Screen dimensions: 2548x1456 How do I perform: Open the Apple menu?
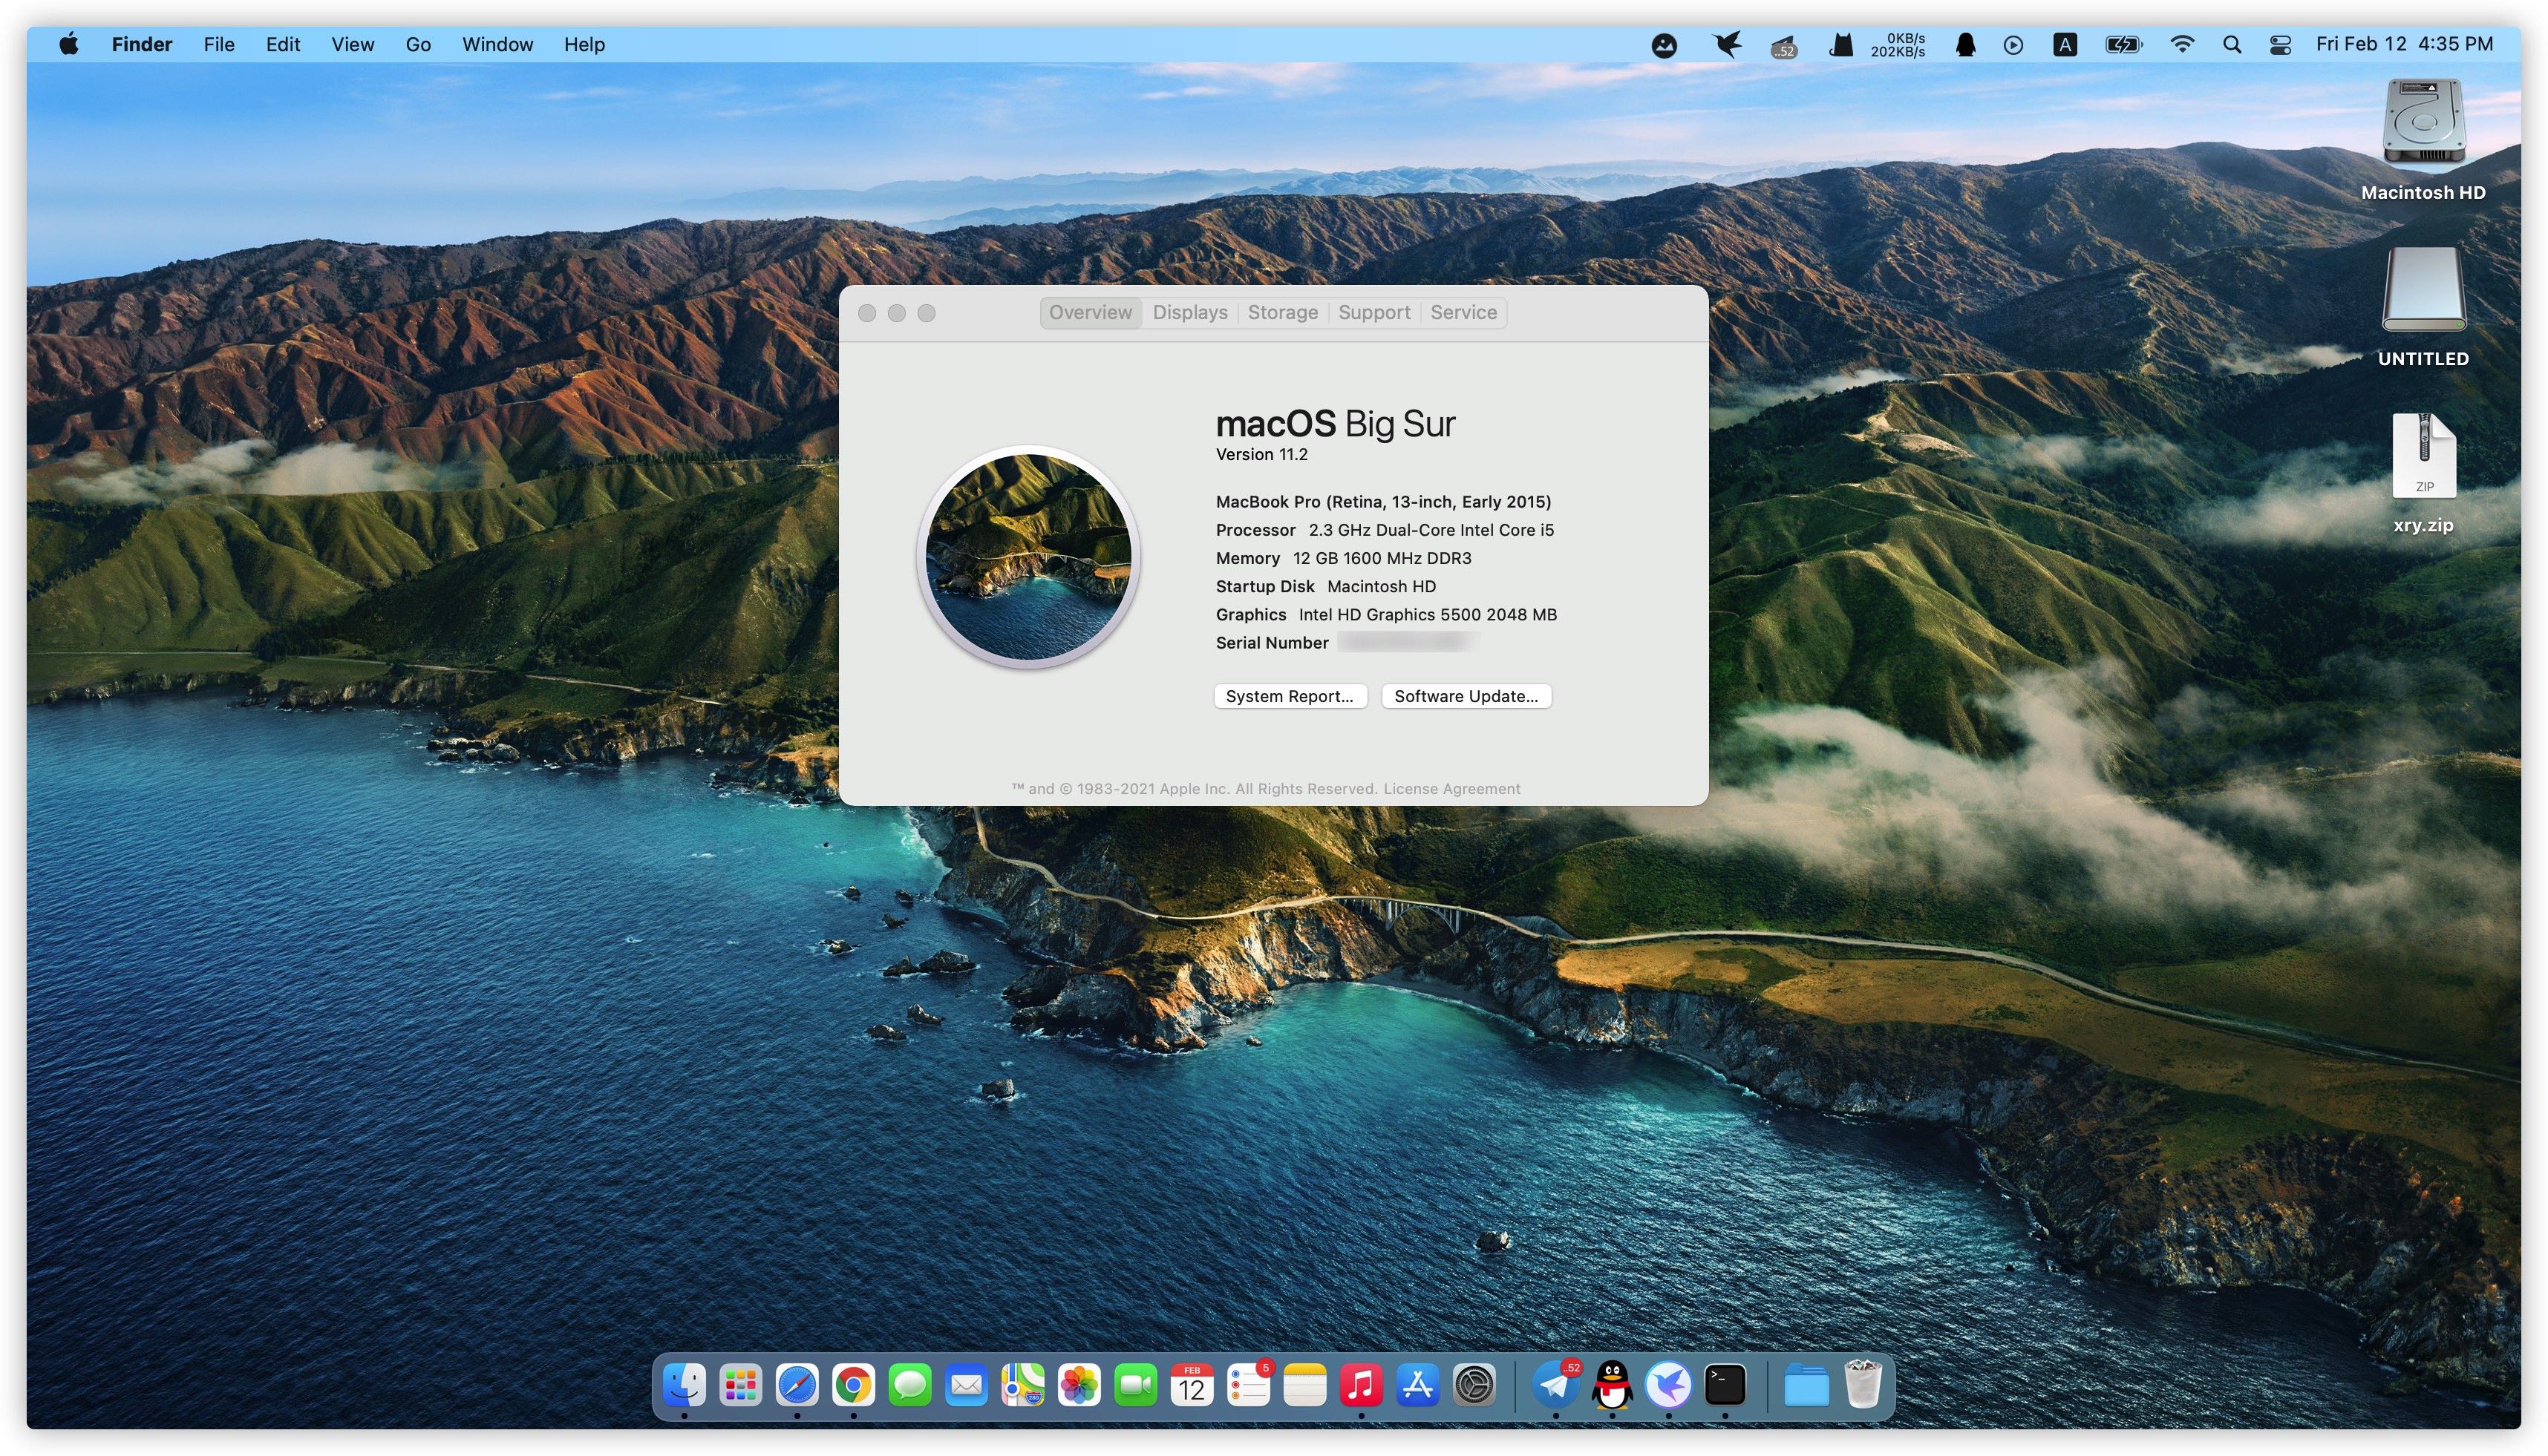68,44
